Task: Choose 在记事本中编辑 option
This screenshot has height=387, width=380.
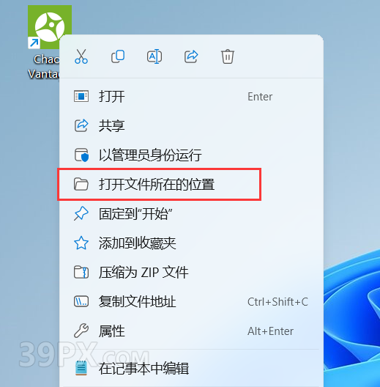Action: pos(191,368)
